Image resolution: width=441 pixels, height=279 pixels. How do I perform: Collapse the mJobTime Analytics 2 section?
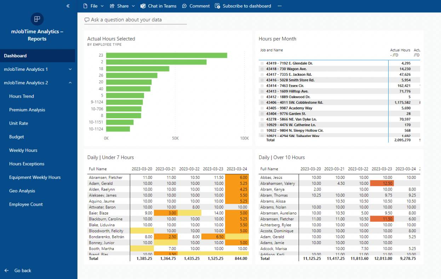(70, 82)
